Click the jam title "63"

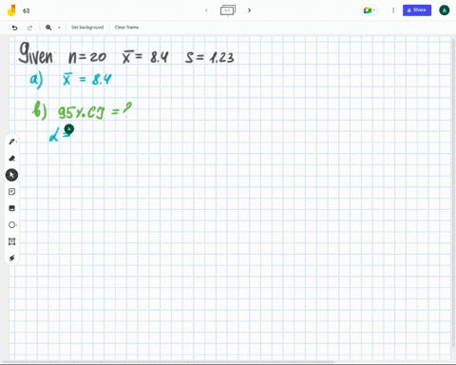pos(27,10)
